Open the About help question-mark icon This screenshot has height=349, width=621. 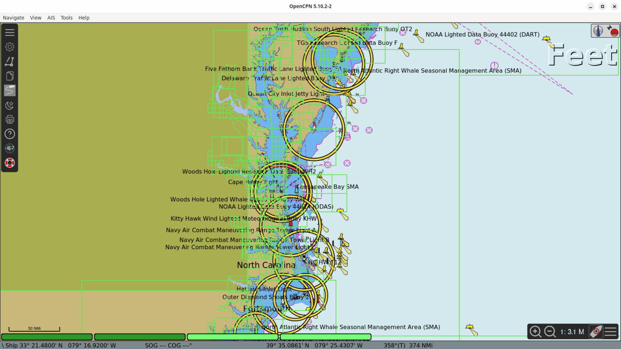point(10,134)
